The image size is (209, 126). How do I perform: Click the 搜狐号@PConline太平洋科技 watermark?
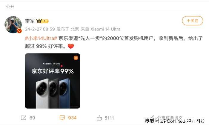(175, 121)
